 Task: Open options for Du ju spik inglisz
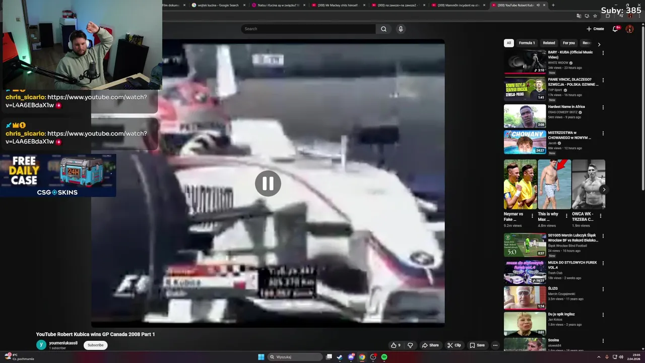pos(603,315)
